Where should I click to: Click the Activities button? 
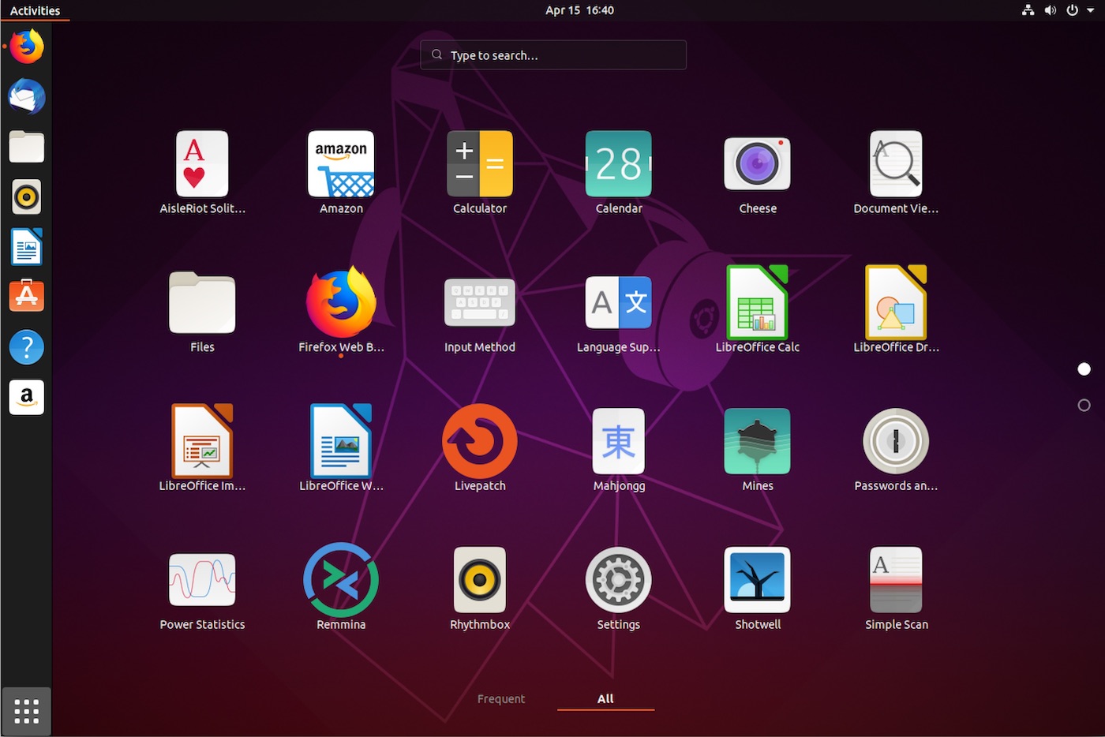(x=35, y=10)
